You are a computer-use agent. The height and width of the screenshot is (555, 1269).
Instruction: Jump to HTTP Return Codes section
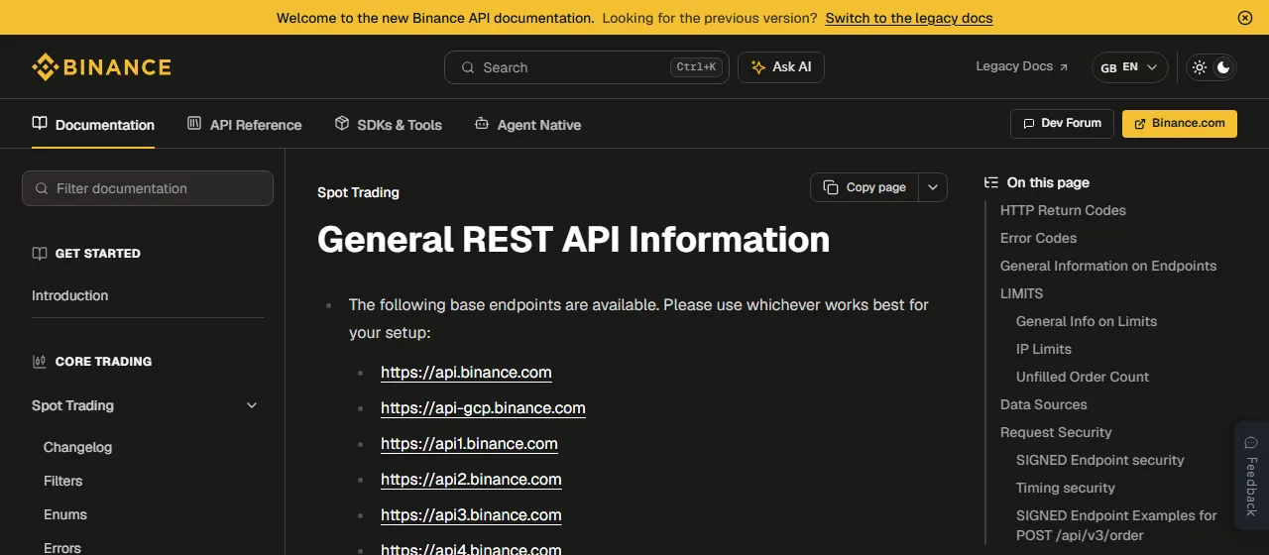pos(1063,210)
